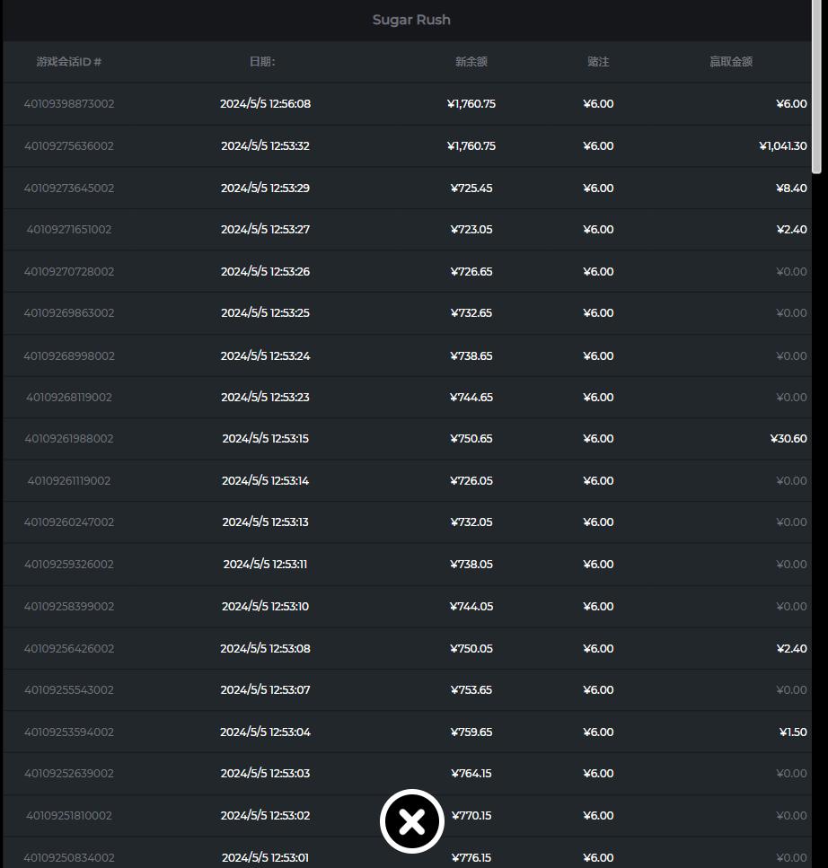The width and height of the screenshot is (828, 868).
Task: Select the new balance ¥738.65
Action: (471, 355)
